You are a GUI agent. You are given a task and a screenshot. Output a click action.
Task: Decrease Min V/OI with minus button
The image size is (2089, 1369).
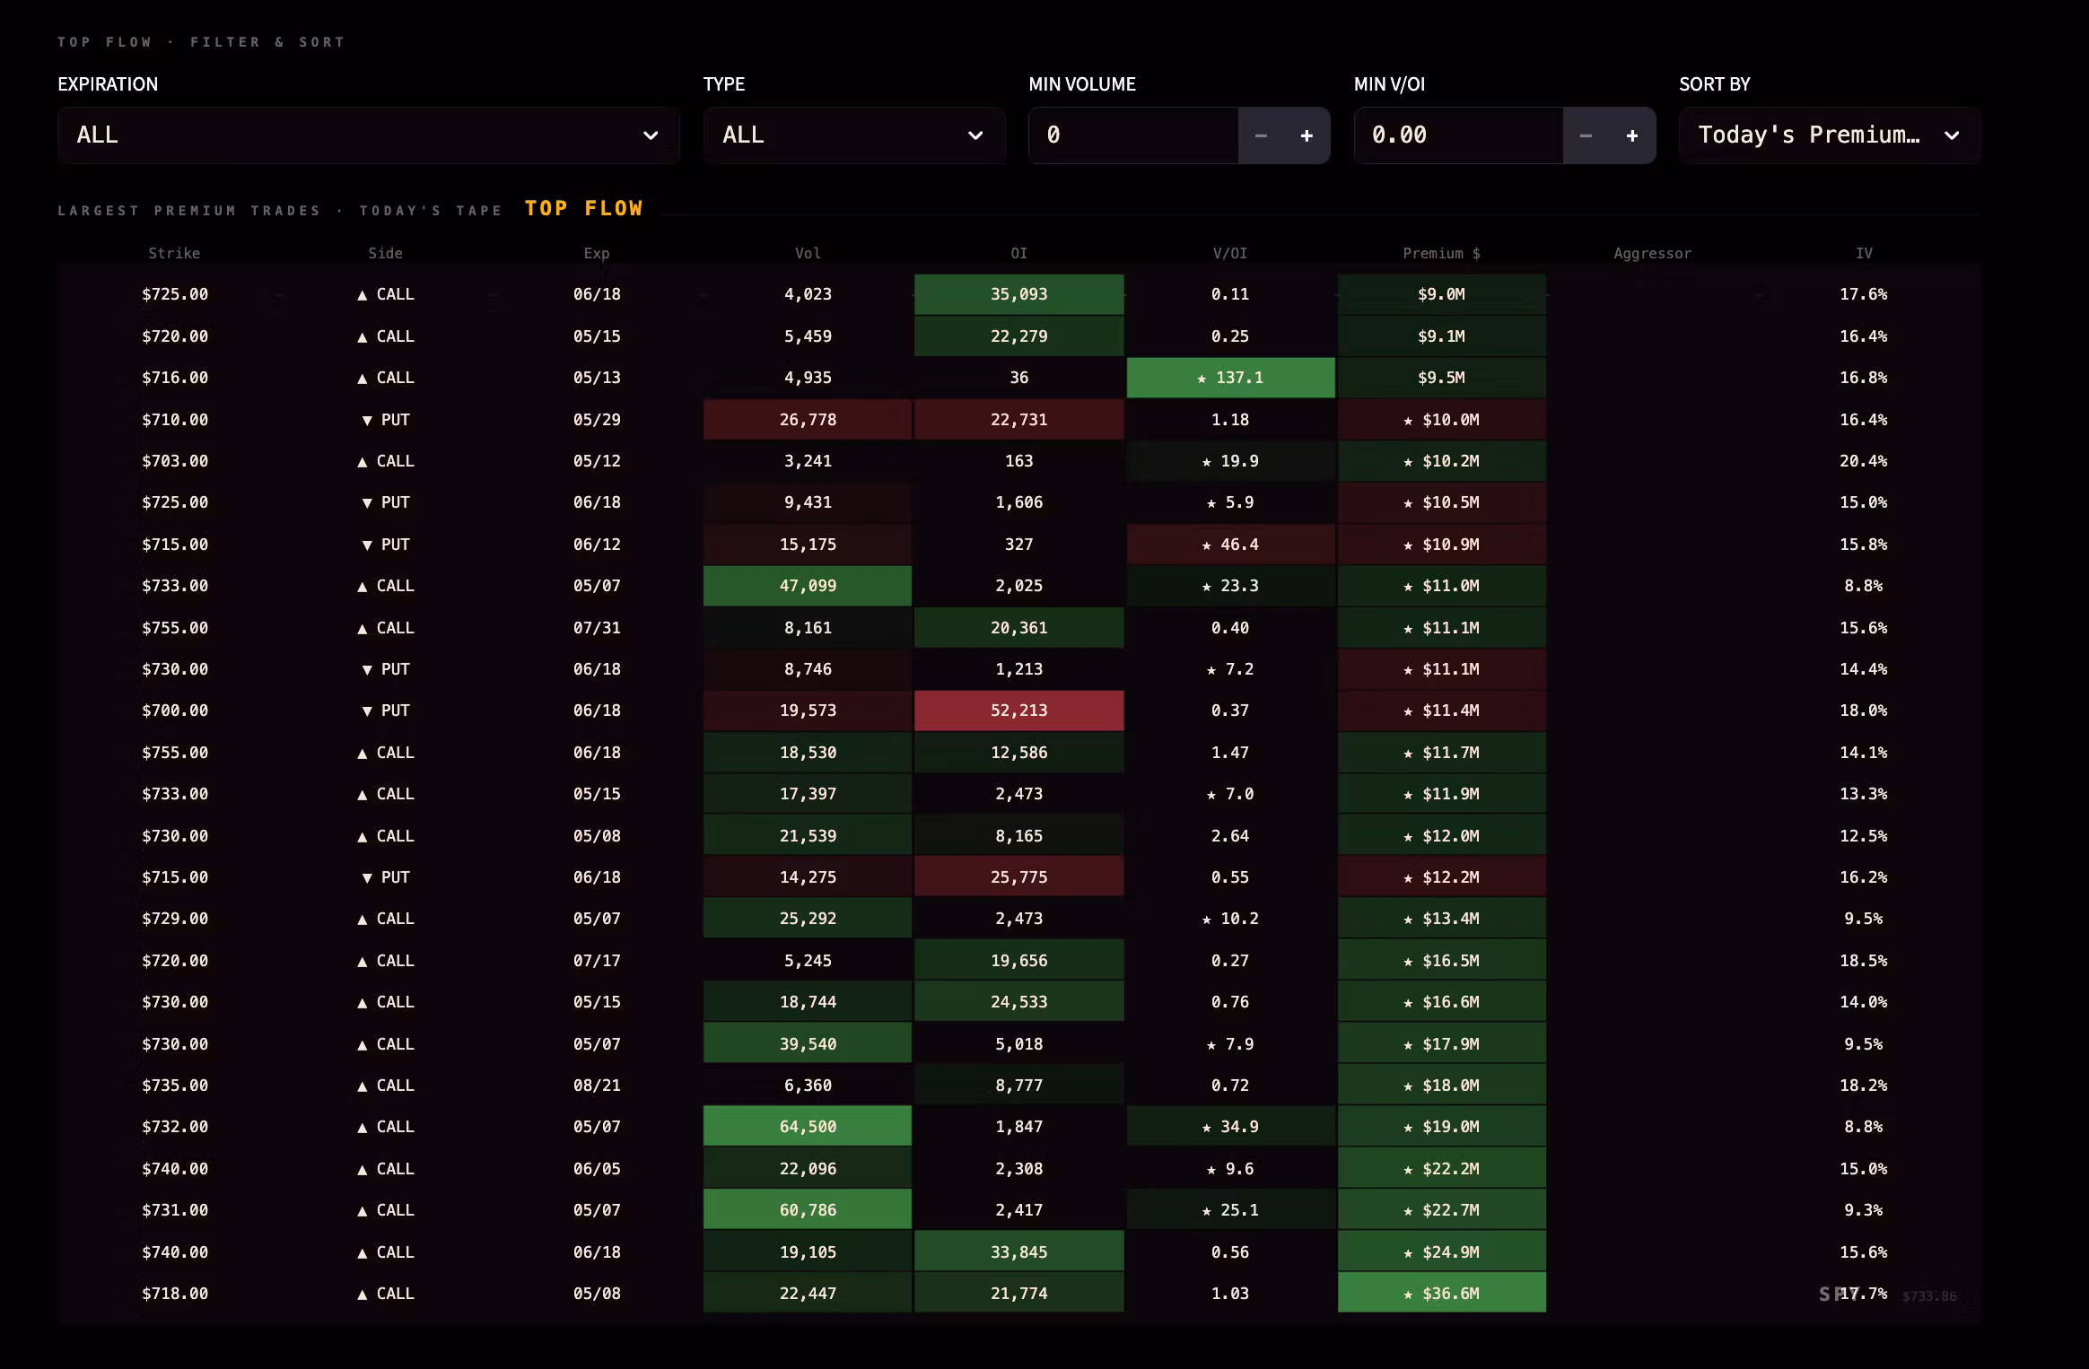tap(1586, 135)
